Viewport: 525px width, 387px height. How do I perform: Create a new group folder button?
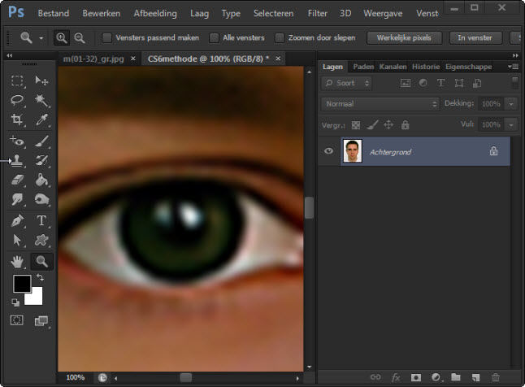pos(456,377)
